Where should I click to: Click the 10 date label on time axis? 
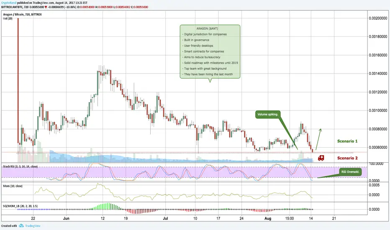[x=195, y=218]
